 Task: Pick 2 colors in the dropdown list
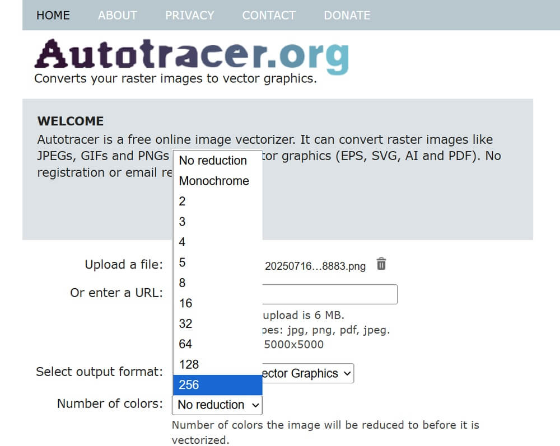tap(217, 201)
